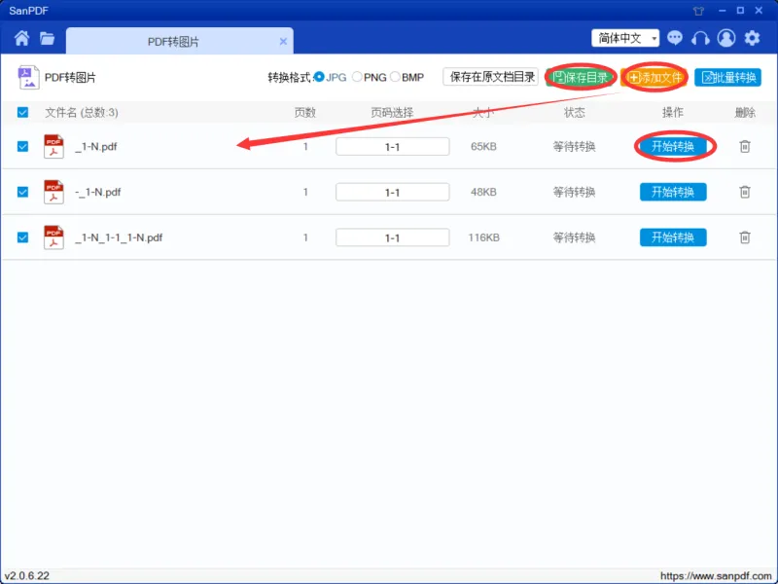This screenshot has width=778, height=584.
Task: Click PDF icon of -_1-N.pdf
Action: pos(53,192)
